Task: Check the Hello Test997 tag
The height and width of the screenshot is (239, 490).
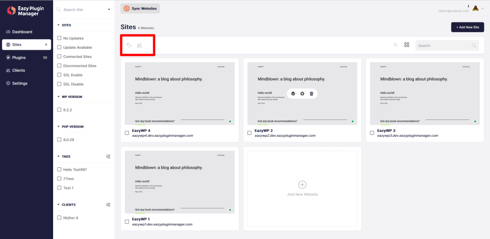Action: click(x=59, y=169)
